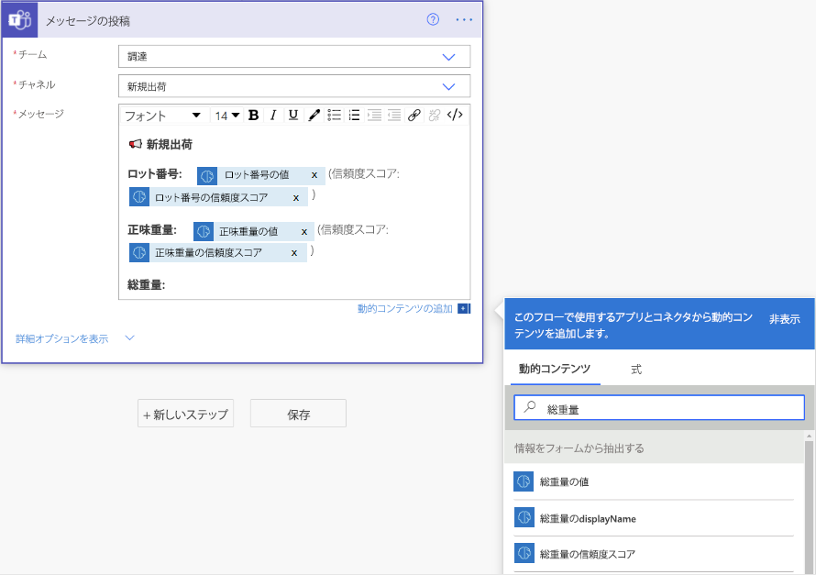
Task: Click the icon on 正味重量の値 token
Action: [204, 231]
